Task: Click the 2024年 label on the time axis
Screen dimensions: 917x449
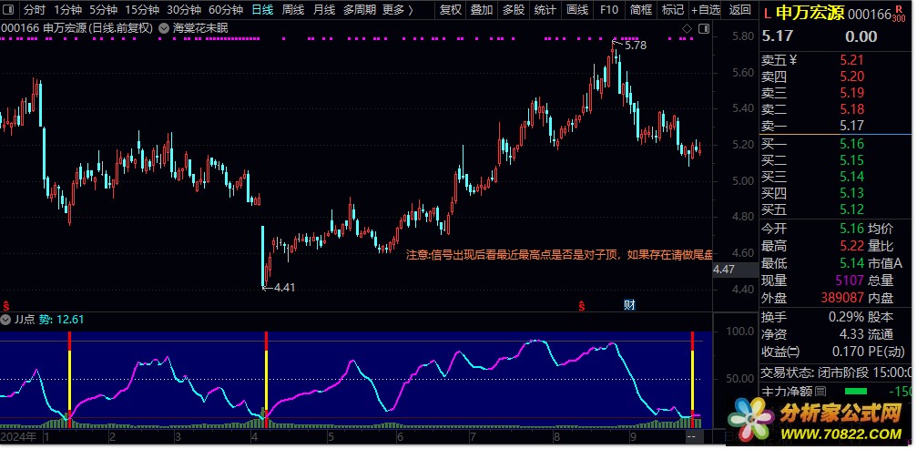Action: click(x=20, y=437)
